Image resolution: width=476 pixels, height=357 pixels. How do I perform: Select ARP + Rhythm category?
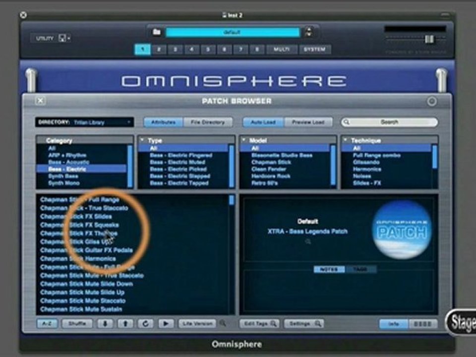click(x=67, y=155)
